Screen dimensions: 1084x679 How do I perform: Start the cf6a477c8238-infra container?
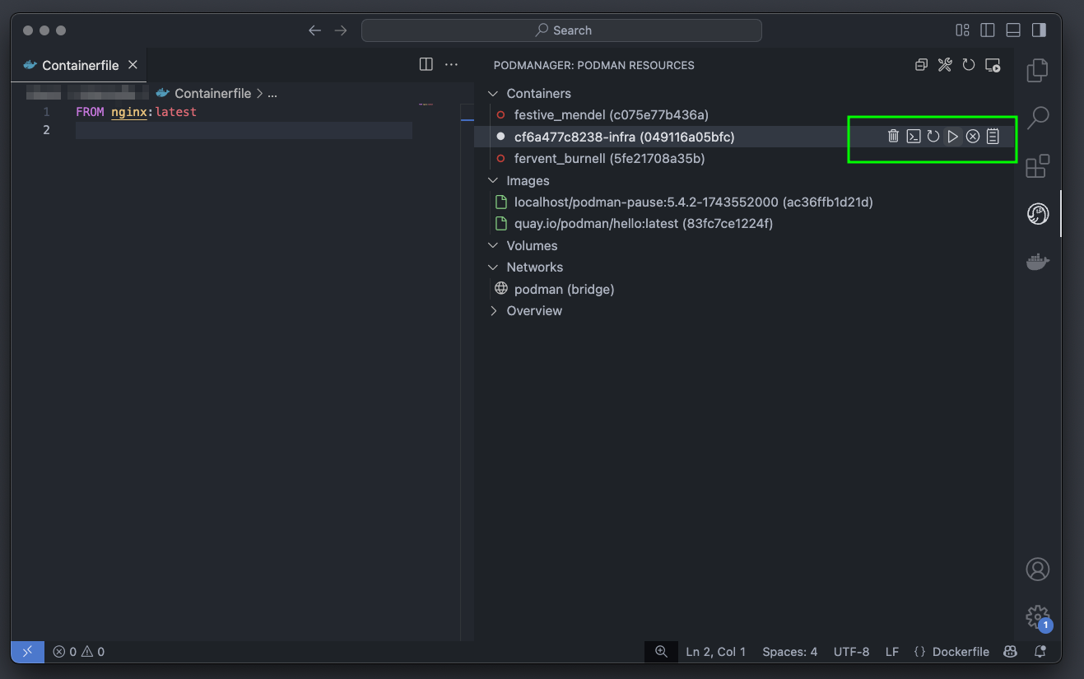[x=953, y=137]
